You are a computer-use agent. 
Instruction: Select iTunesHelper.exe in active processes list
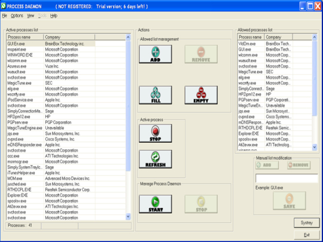click(66, 173)
